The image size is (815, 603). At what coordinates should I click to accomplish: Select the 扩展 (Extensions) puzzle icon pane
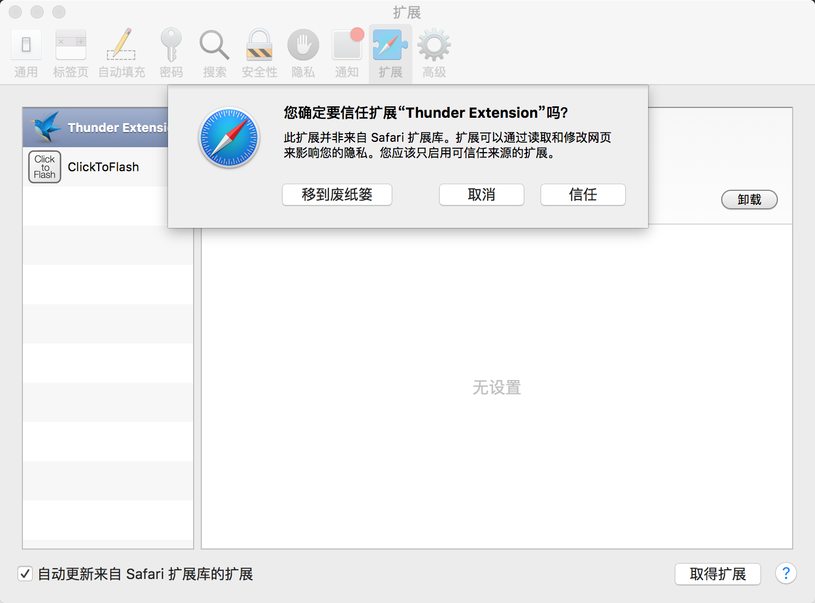[x=391, y=53]
